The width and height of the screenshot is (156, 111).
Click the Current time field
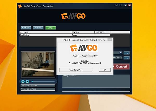coord(38,89)
